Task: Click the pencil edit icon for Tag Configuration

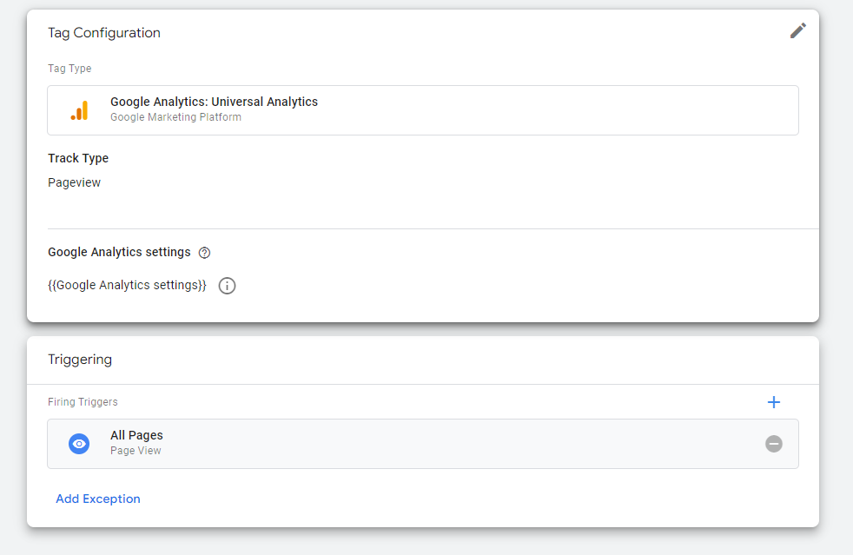Action: [797, 31]
